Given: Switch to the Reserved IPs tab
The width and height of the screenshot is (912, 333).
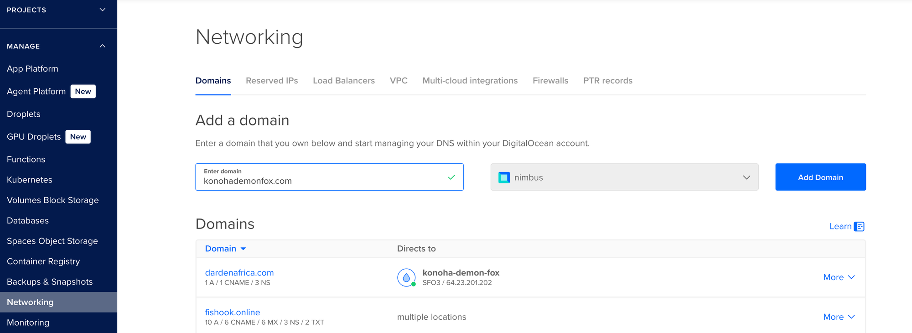Looking at the screenshot, I should (x=272, y=81).
